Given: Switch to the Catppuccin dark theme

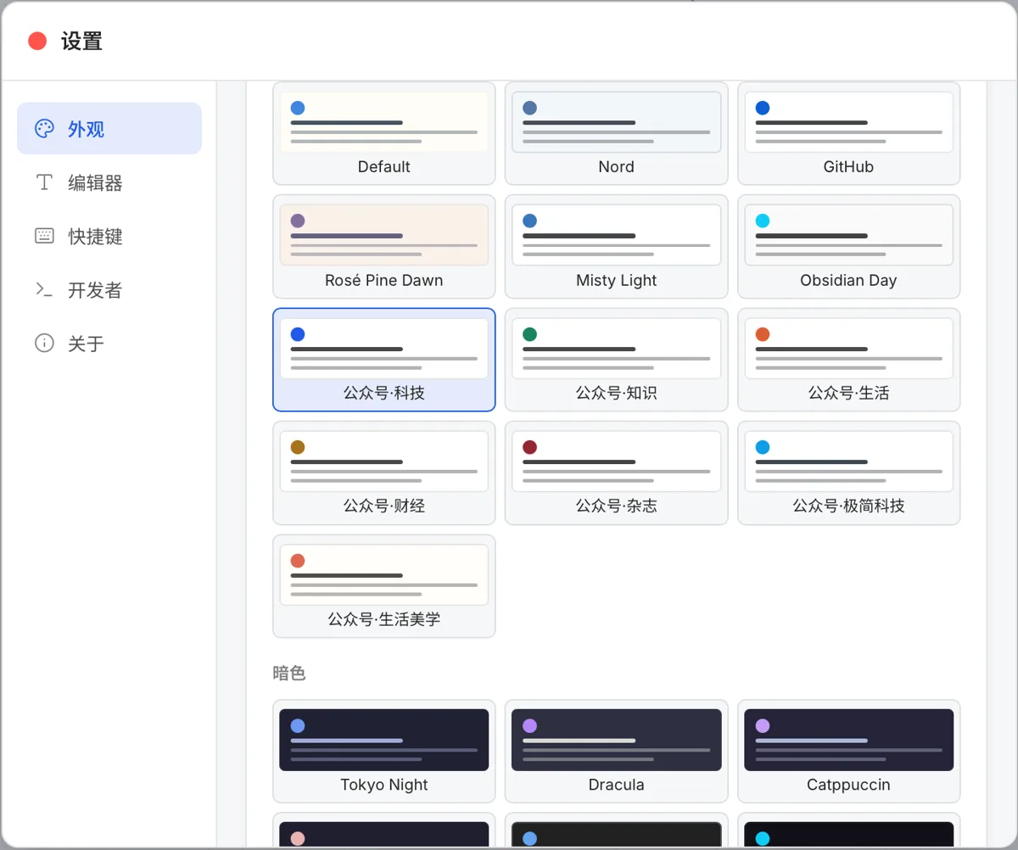Looking at the screenshot, I should [x=849, y=751].
